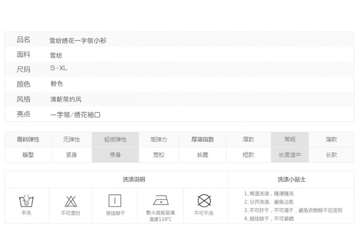Select the highlighted 轻微弹性 elasticity option
358x243 pixels.
click(x=115, y=140)
